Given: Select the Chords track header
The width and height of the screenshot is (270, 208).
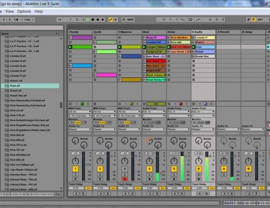Looking at the screenshot, I should (80, 32).
